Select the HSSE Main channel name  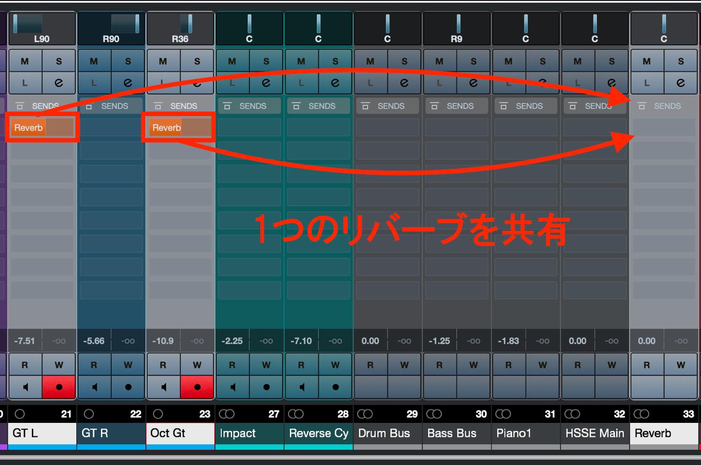[x=595, y=433]
